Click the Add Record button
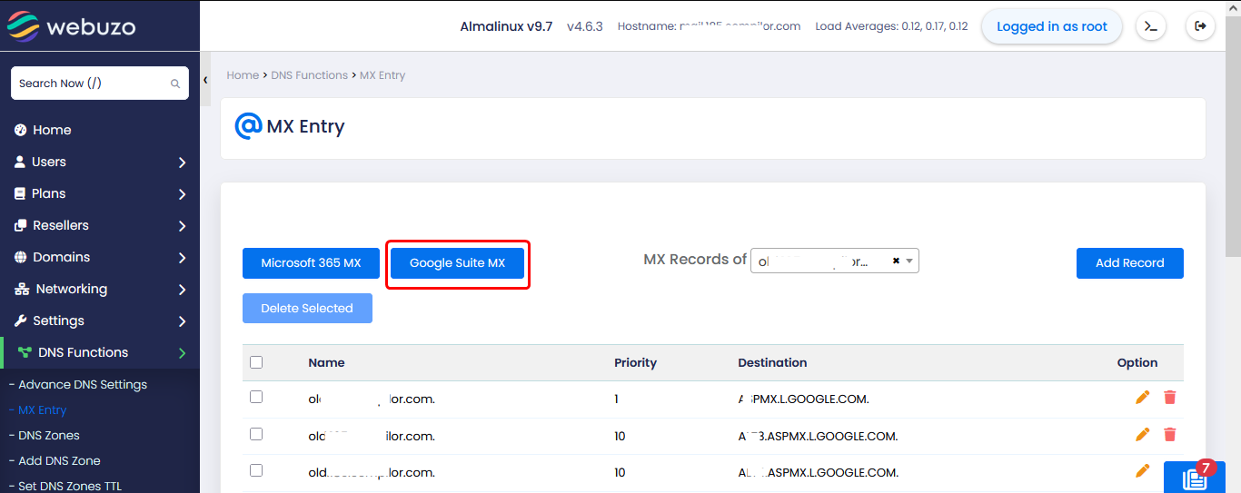Screen dimensions: 1241x493 (x=1129, y=263)
